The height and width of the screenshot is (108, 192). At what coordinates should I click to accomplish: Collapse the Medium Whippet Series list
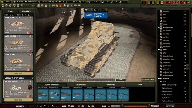[32, 78]
